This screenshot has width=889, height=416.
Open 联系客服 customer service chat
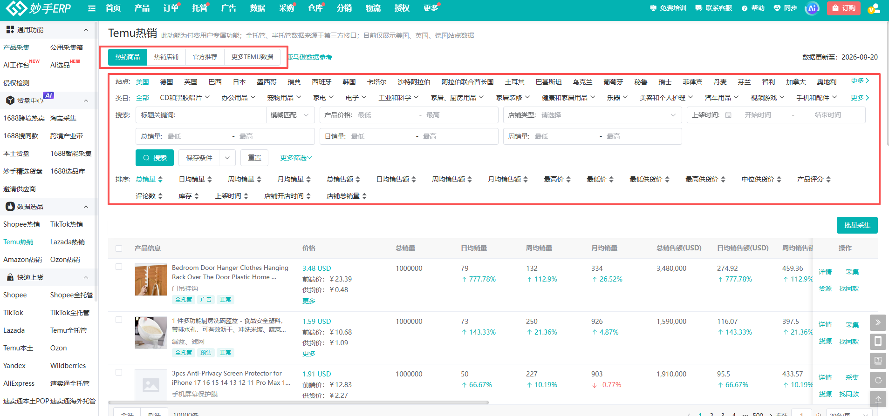coord(713,8)
